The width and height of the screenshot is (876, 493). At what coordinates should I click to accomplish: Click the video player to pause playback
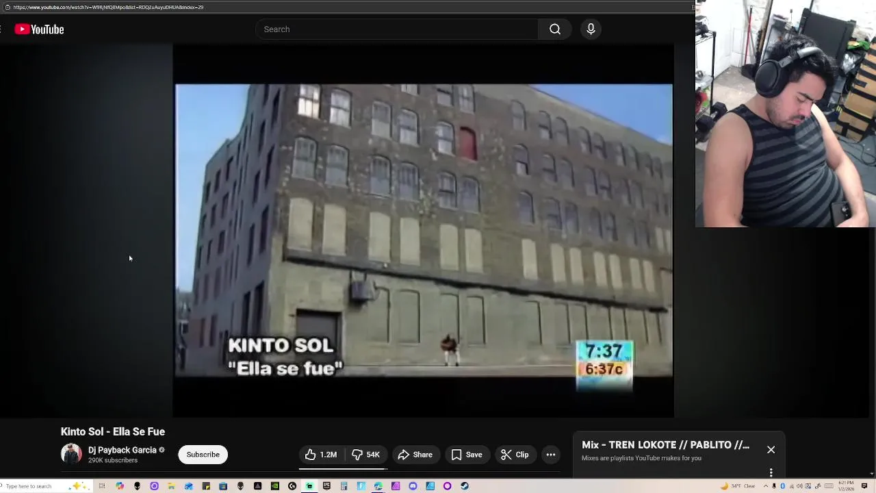(x=424, y=231)
